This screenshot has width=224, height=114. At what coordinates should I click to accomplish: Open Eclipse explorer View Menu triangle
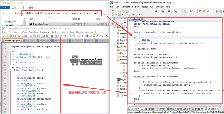click(x=125, y=23)
